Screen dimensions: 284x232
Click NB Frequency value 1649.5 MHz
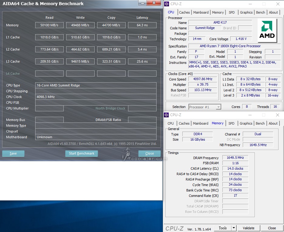point(258,145)
